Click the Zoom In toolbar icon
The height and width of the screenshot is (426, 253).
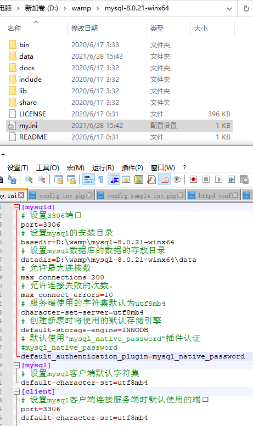click(x=29, y=180)
